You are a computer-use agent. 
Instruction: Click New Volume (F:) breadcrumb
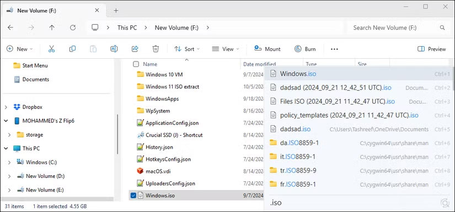coord(176,27)
